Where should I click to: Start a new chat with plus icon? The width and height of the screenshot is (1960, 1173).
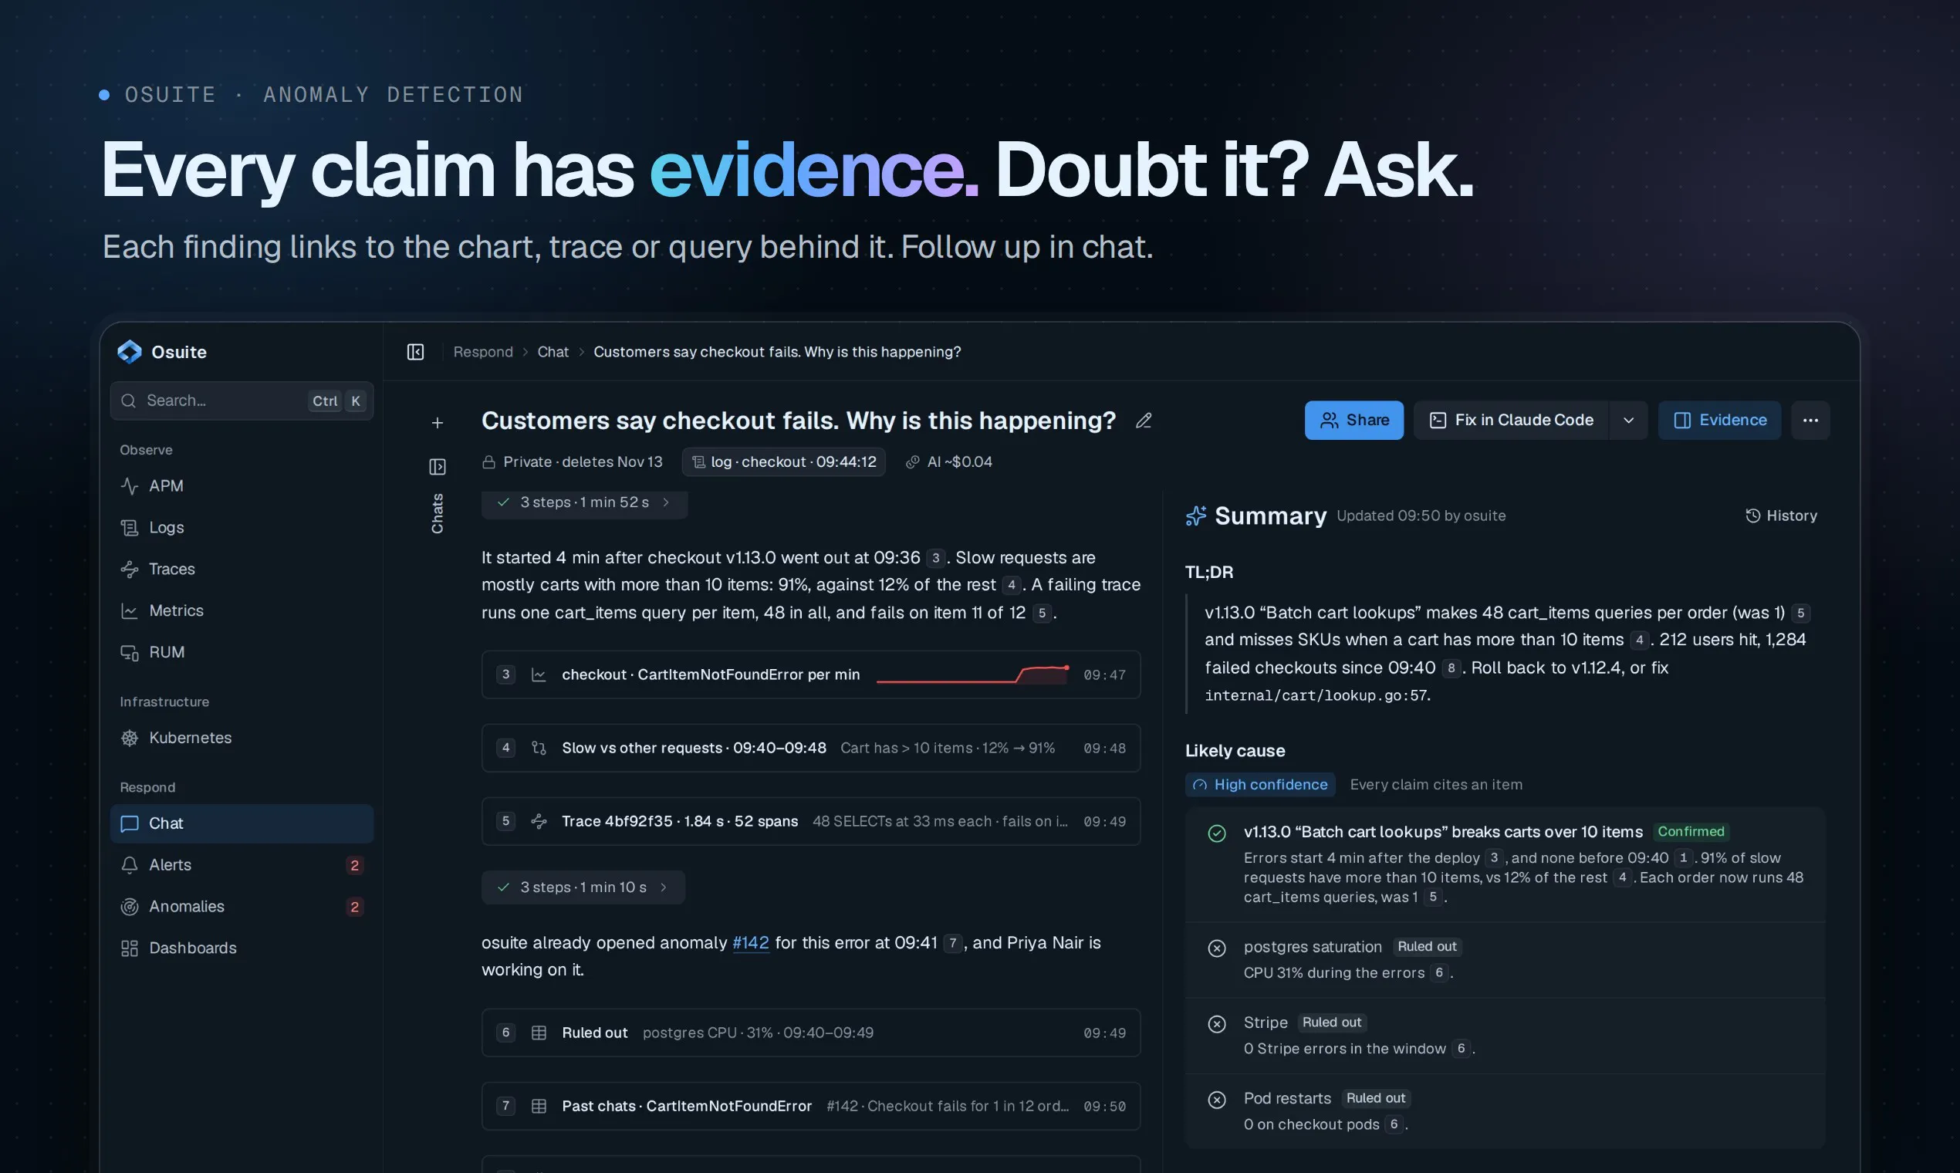[437, 423]
